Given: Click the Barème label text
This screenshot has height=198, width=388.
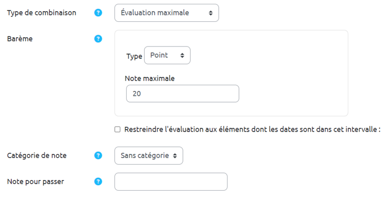Looking at the screenshot, I should tap(20, 39).
